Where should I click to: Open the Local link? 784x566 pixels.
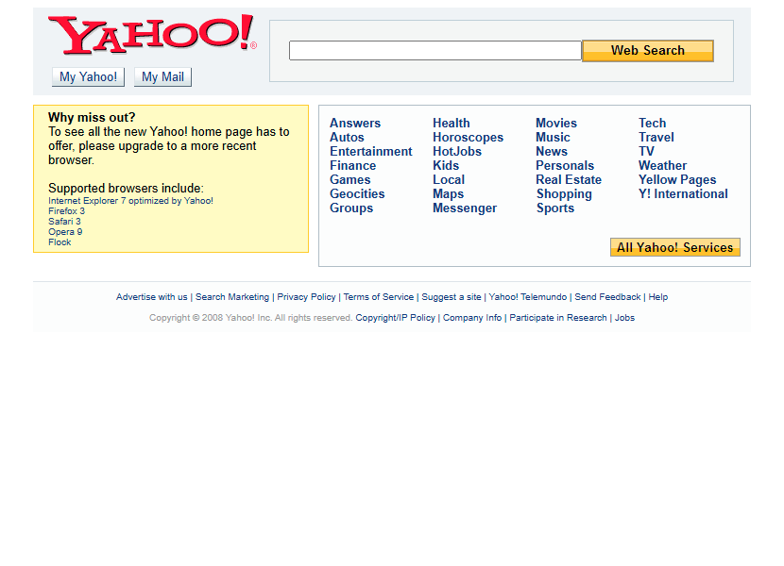click(x=449, y=180)
